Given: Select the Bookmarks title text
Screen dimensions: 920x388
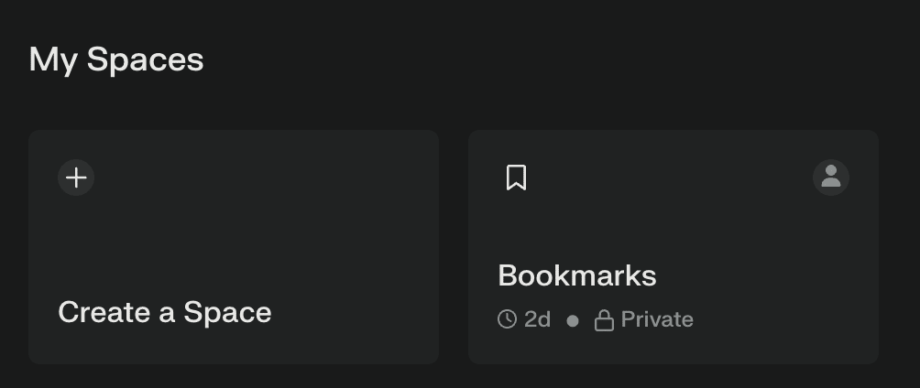Looking at the screenshot, I should click(x=576, y=275).
